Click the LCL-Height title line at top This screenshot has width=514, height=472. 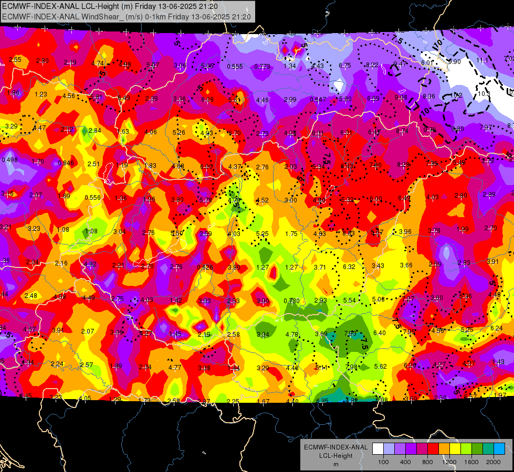click(x=110, y=6)
